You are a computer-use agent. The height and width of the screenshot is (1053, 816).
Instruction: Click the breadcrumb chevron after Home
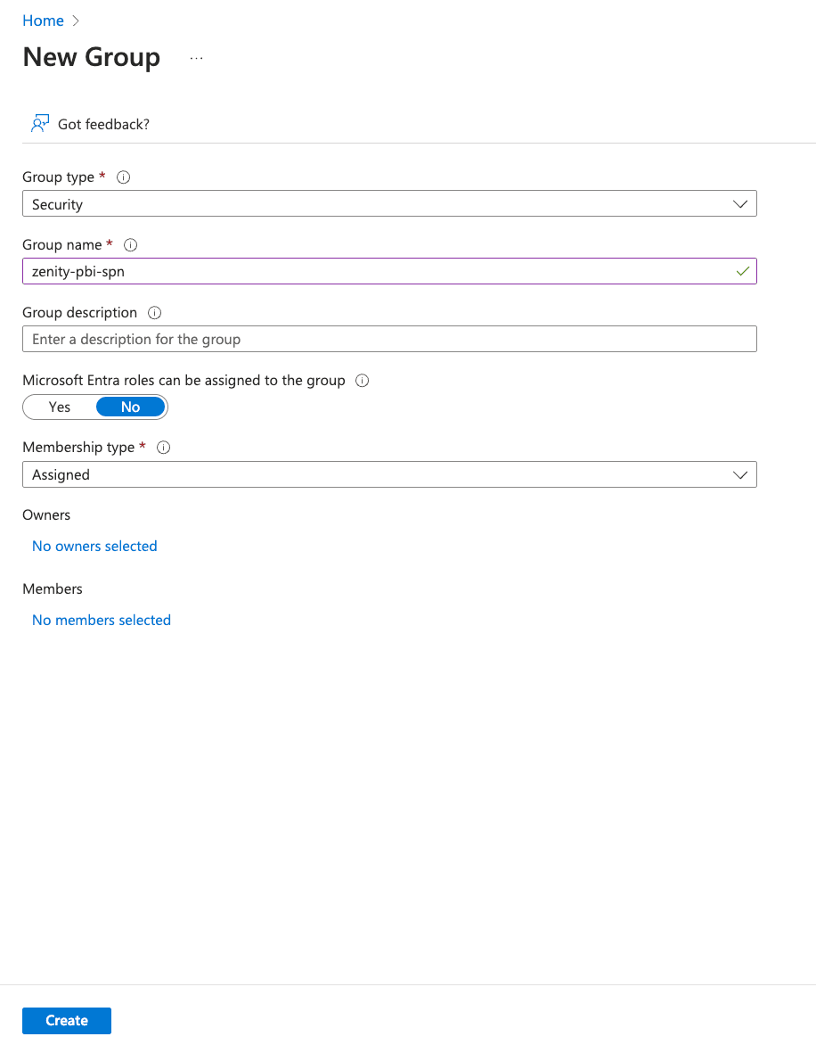click(76, 21)
